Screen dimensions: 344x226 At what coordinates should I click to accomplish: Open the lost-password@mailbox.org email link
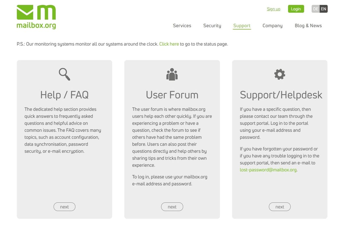coord(268,170)
